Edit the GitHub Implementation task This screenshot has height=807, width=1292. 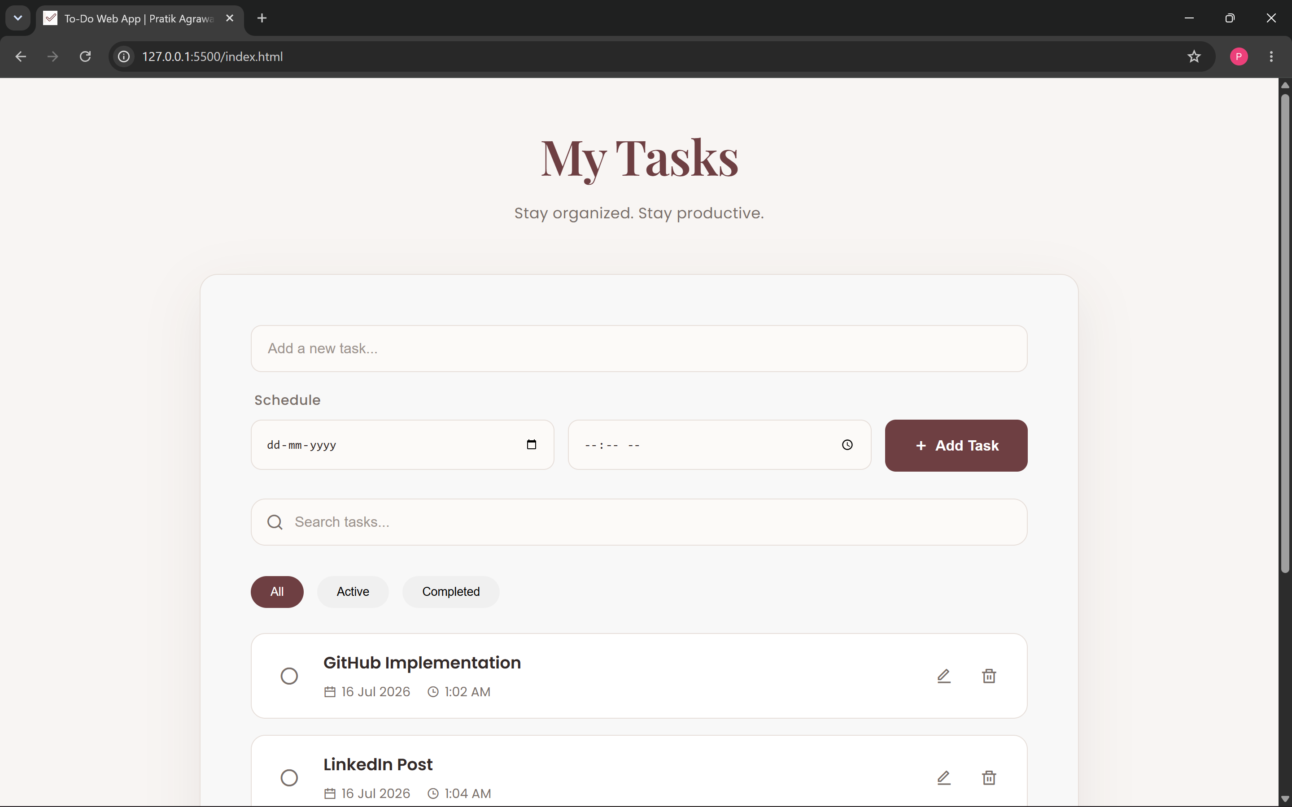click(x=943, y=676)
